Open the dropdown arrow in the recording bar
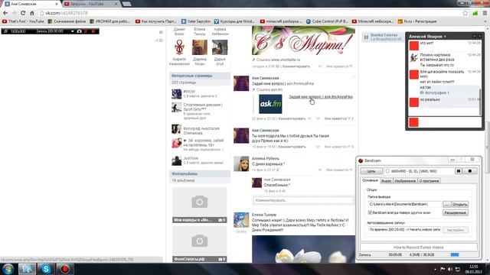The width and height of the screenshot is (490, 275). 73,31
